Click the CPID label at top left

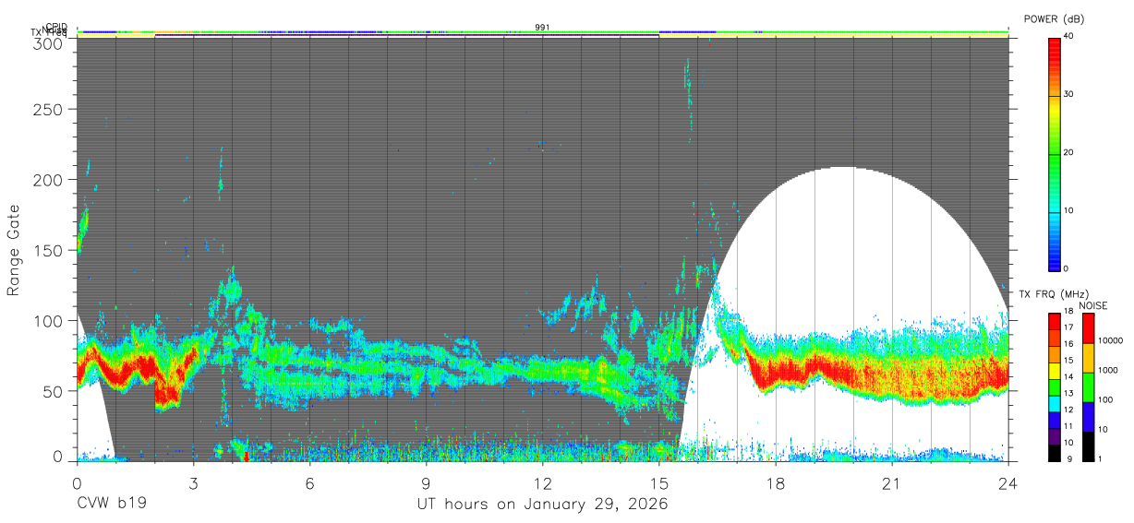pyautogui.click(x=56, y=27)
